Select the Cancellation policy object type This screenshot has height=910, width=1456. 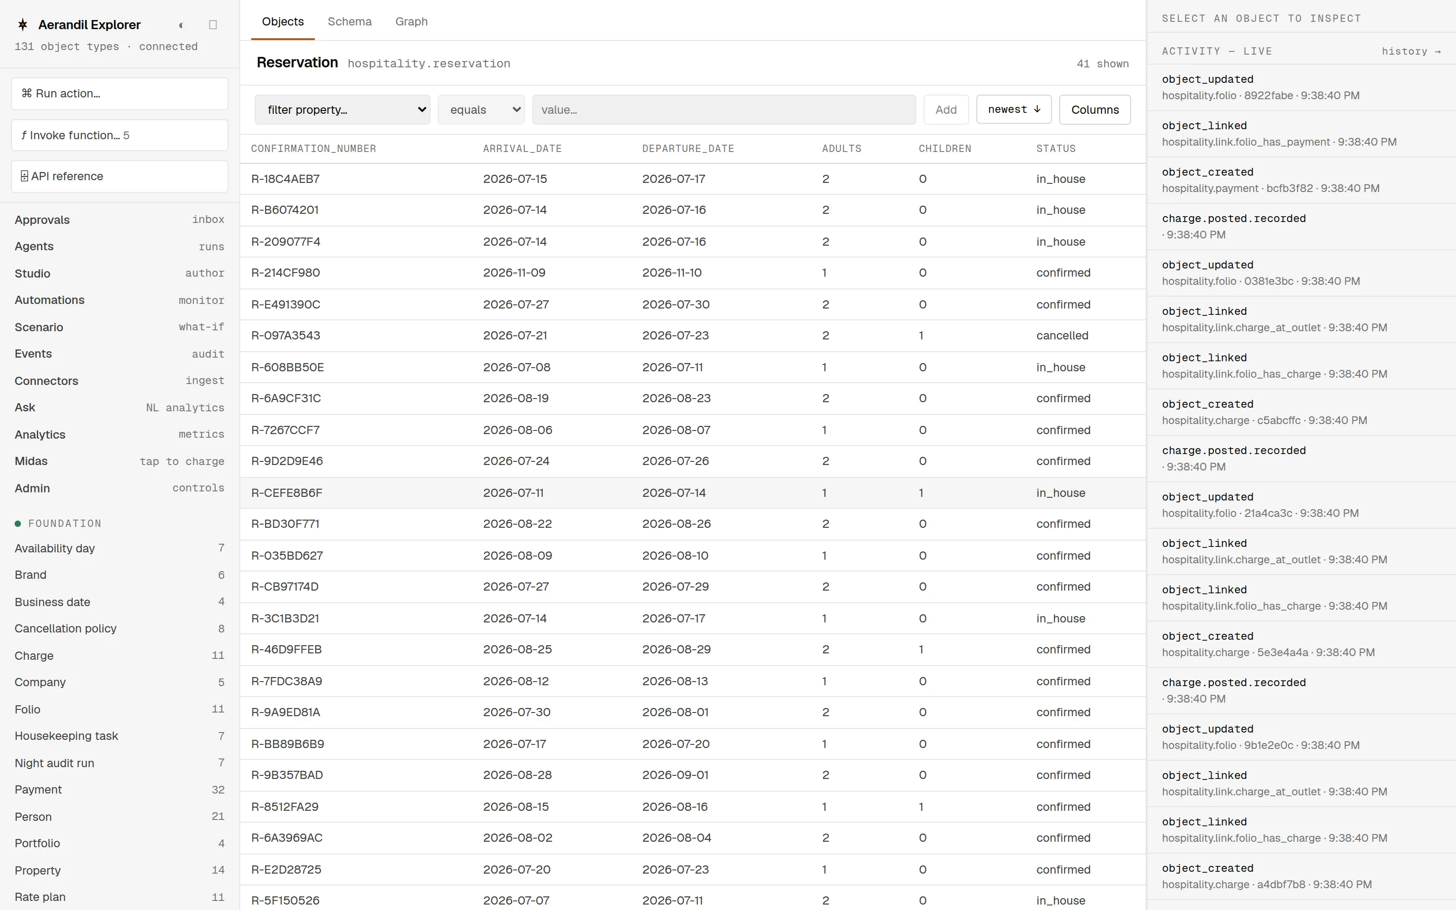(x=119, y=628)
